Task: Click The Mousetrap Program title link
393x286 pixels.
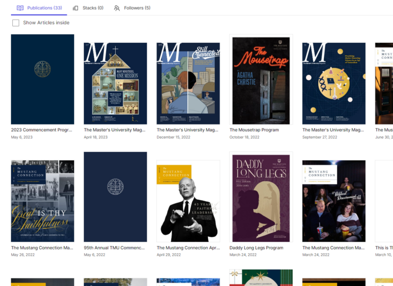Action: (x=254, y=130)
